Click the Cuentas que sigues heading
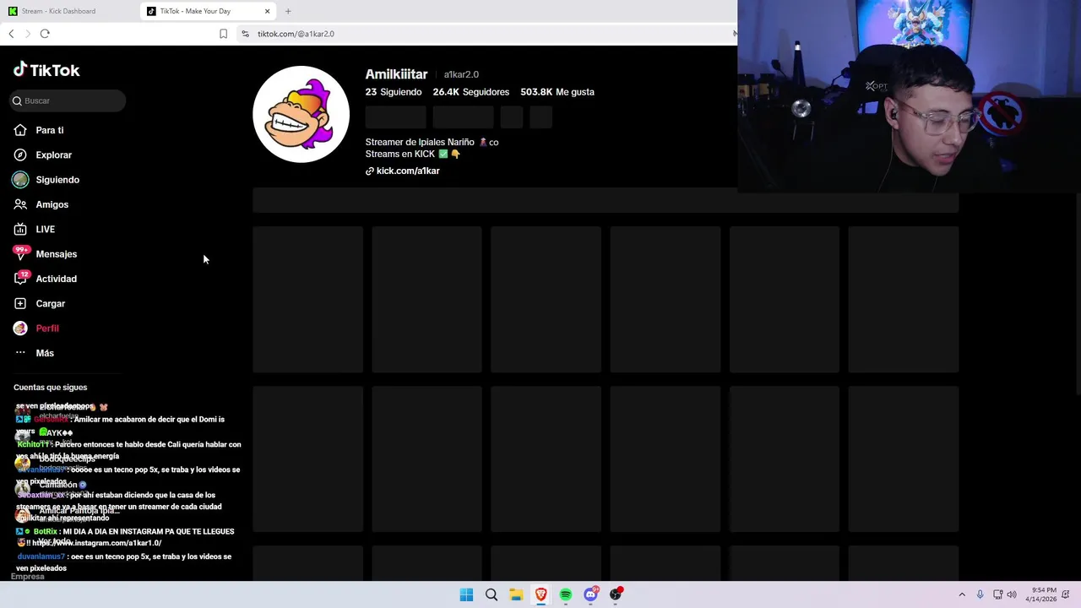 coord(50,388)
